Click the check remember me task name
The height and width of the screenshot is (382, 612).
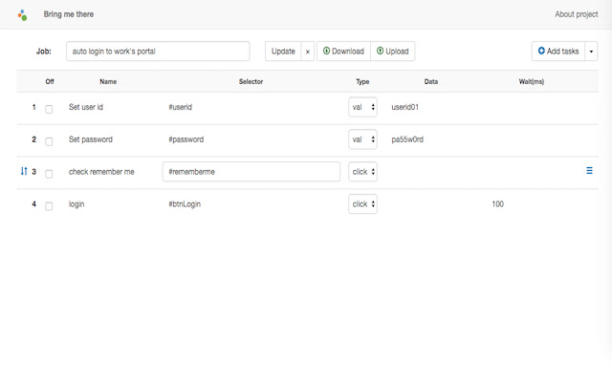coord(101,172)
